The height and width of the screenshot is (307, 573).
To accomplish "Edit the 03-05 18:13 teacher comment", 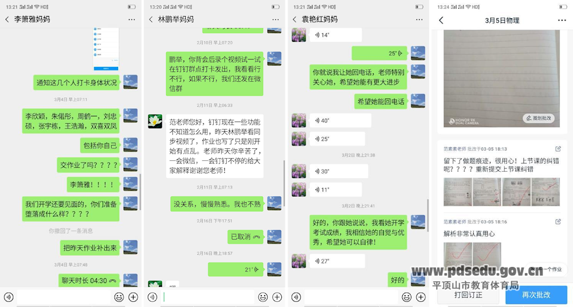I will coord(558,149).
